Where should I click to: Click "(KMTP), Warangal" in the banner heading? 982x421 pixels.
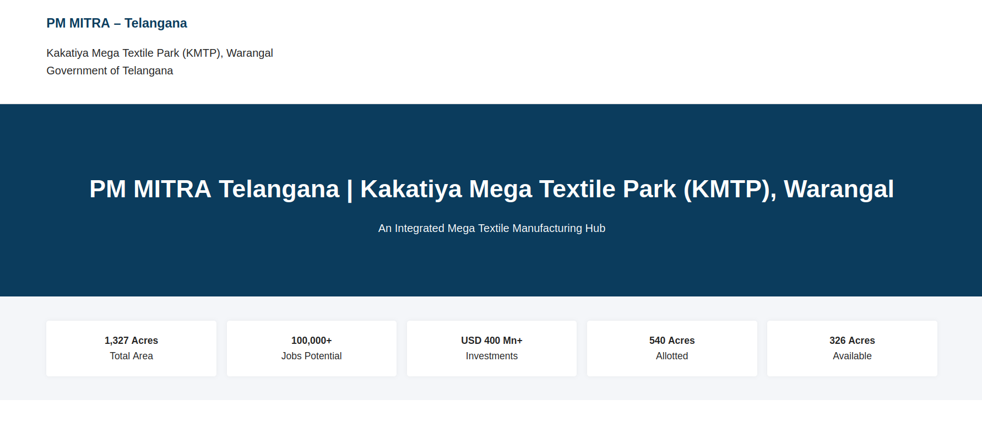pyautogui.click(x=788, y=189)
